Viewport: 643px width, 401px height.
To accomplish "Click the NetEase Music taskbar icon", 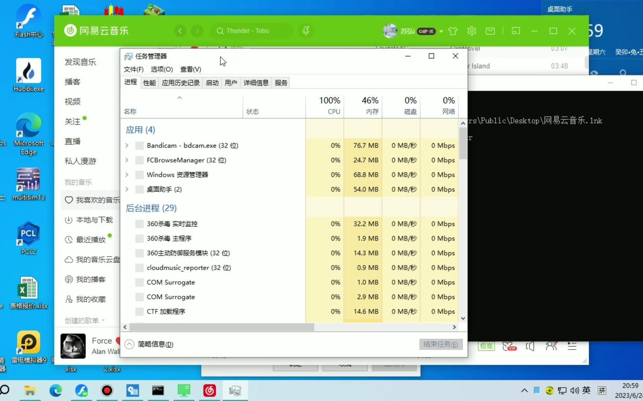I will (209, 390).
